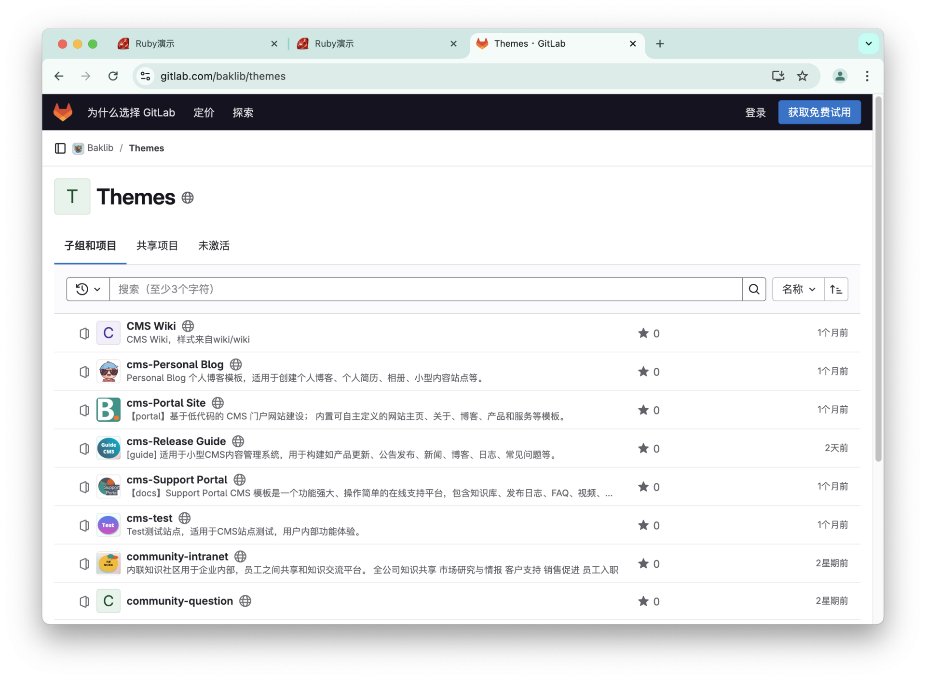926x680 pixels.
Task: Click the CMS Wiki avatar letter C
Action: (x=109, y=333)
